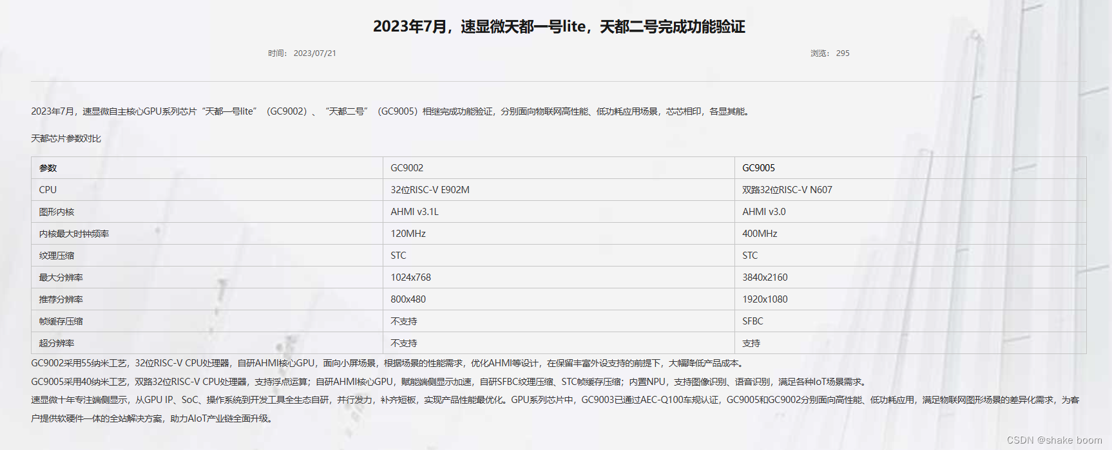This screenshot has width=1112, height=450.
Task: Select the SFBC cell
Action: pyautogui.click(x=910, y=321)
